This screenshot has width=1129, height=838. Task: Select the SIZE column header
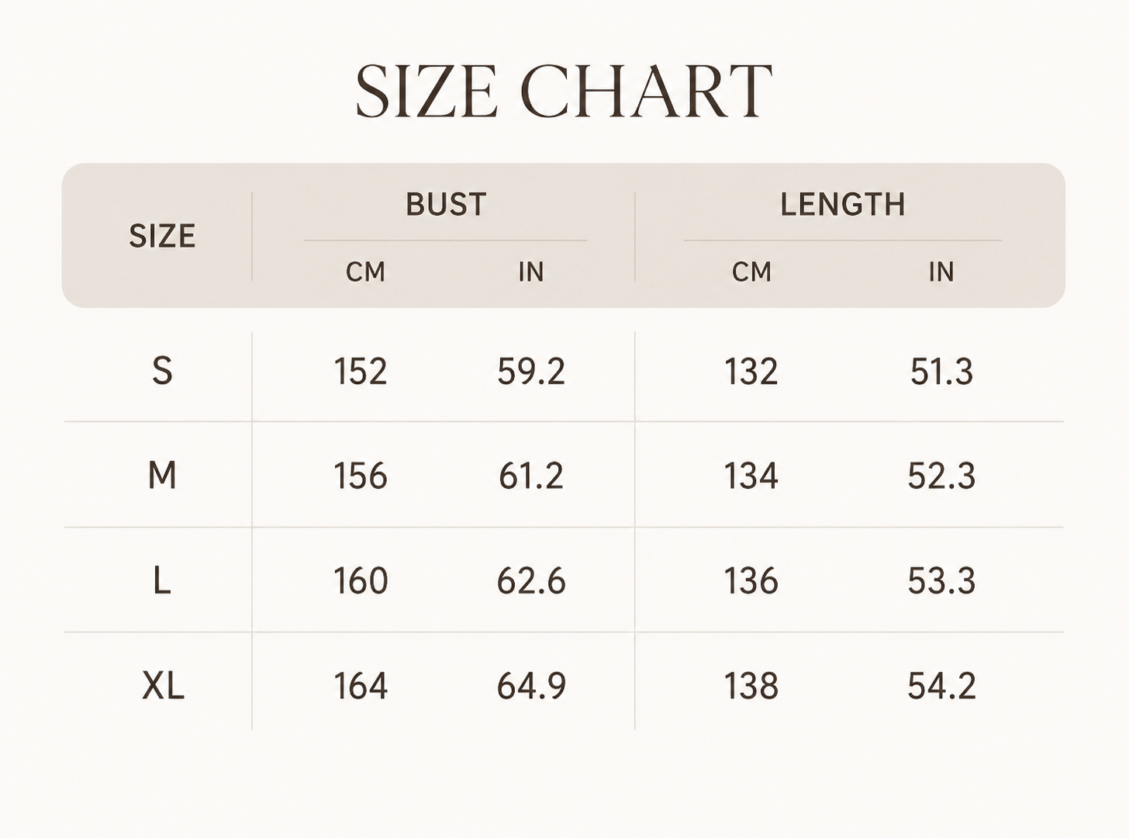click(162, 236)
